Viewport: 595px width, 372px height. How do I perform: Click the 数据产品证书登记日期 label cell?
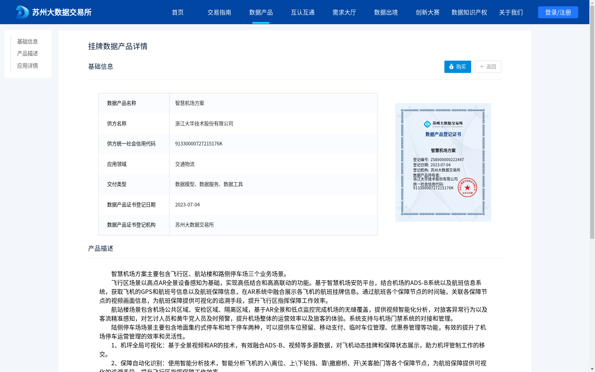pyautogui.click(x=134, y=205)
